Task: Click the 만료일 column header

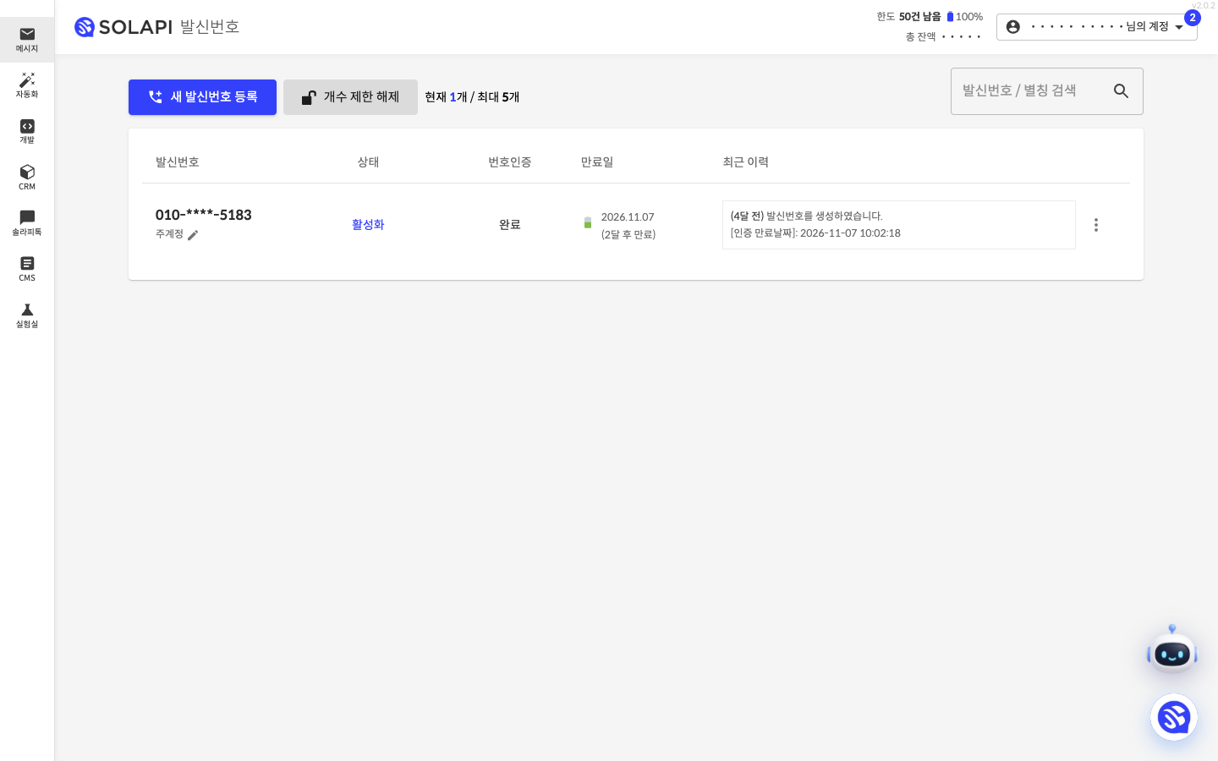Action: (597, 162)
